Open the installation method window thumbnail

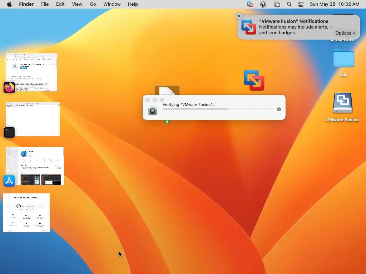point(26,213)
